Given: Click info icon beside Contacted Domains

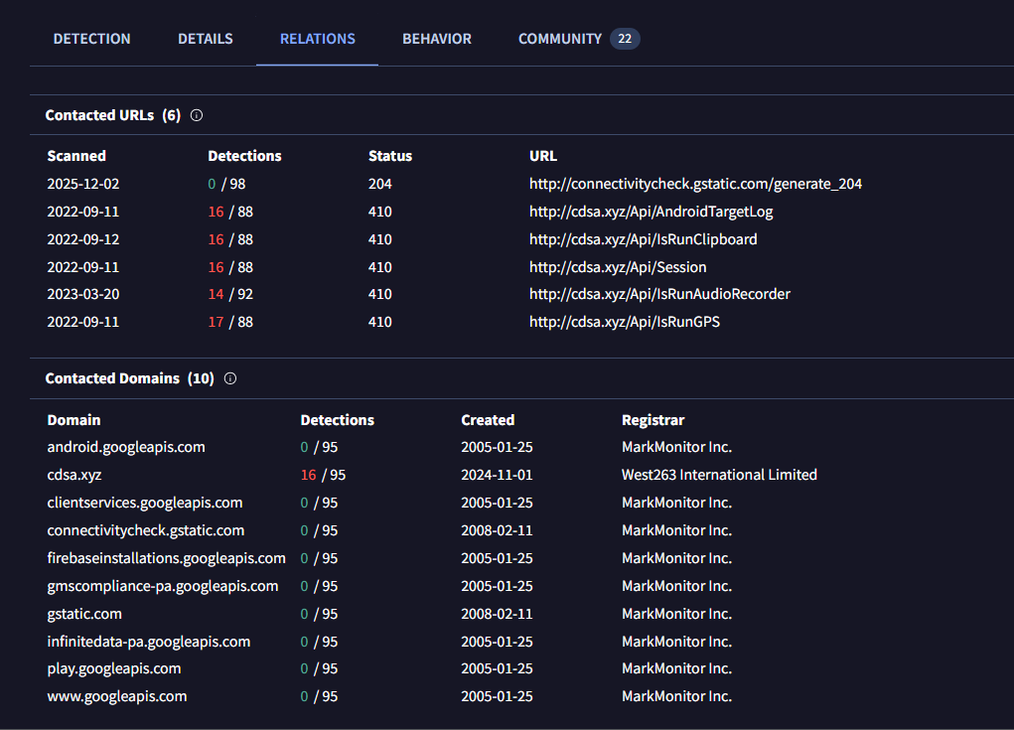Looking at the screenshot, I should [x=230, y=378].
